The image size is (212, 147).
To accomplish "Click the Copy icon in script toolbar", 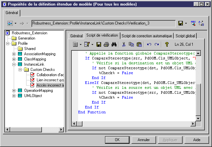I will tap(132, 44).
